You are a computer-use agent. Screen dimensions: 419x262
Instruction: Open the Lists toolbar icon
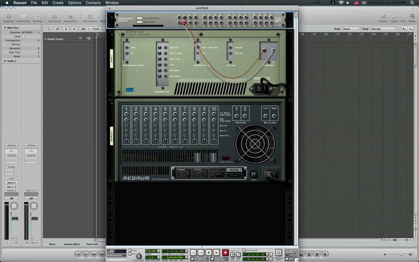point(403,18)
